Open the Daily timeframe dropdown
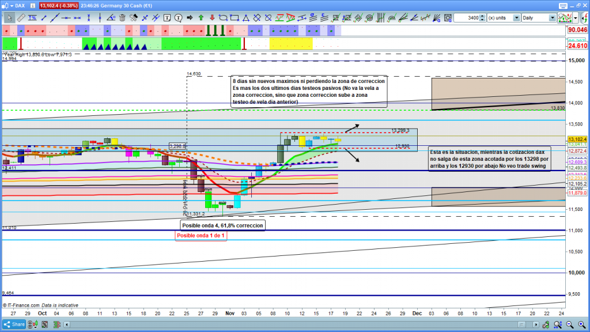The height and width of the screenshot is (332, 590). [x=539, y=18]
